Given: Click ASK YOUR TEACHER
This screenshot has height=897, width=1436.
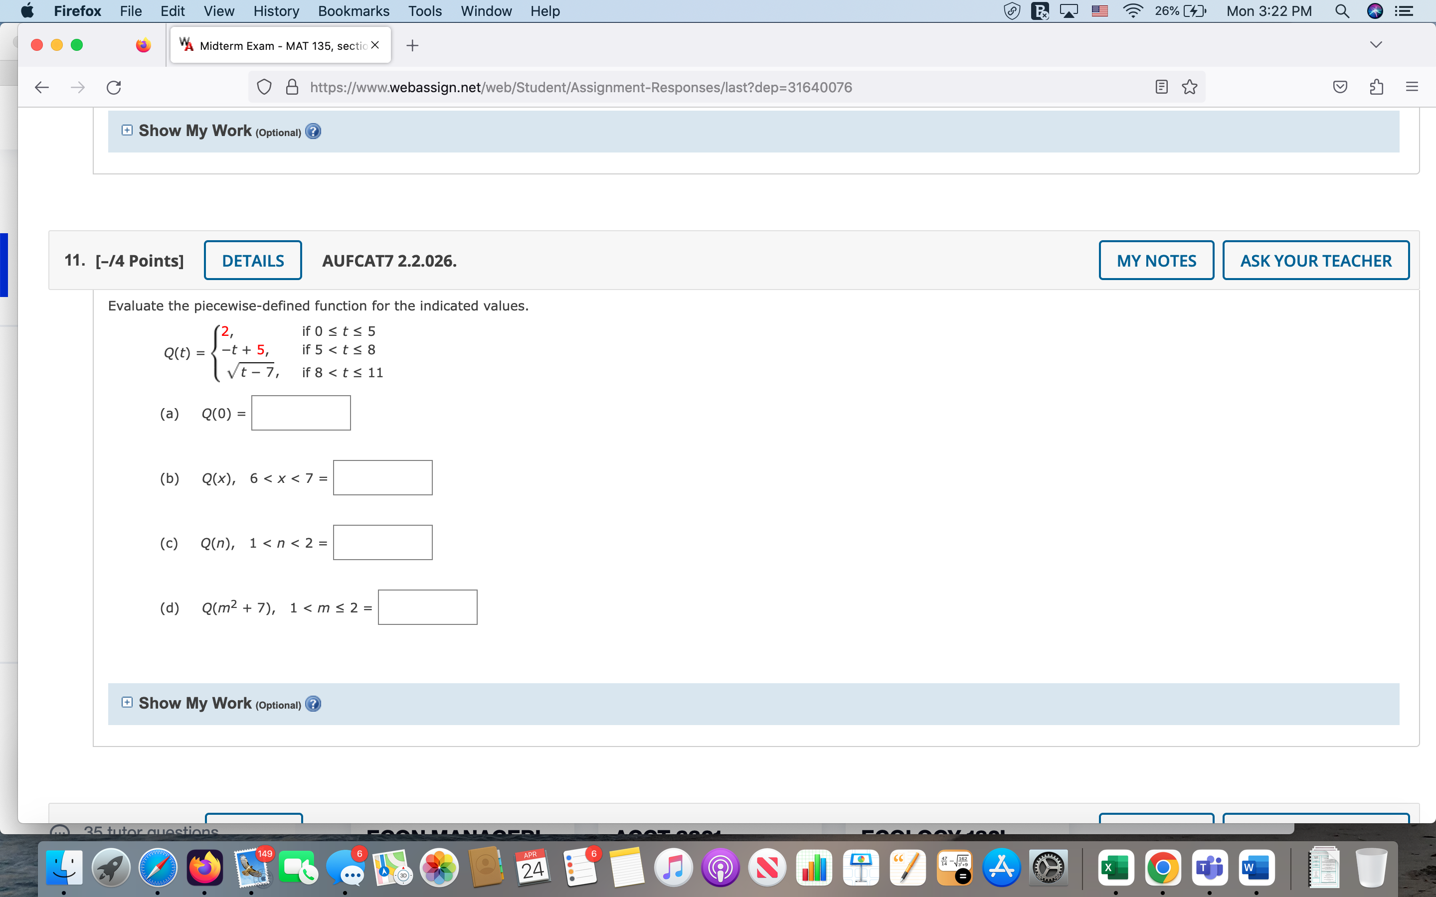Looking at the screenshot, I should click(1315, 260).
